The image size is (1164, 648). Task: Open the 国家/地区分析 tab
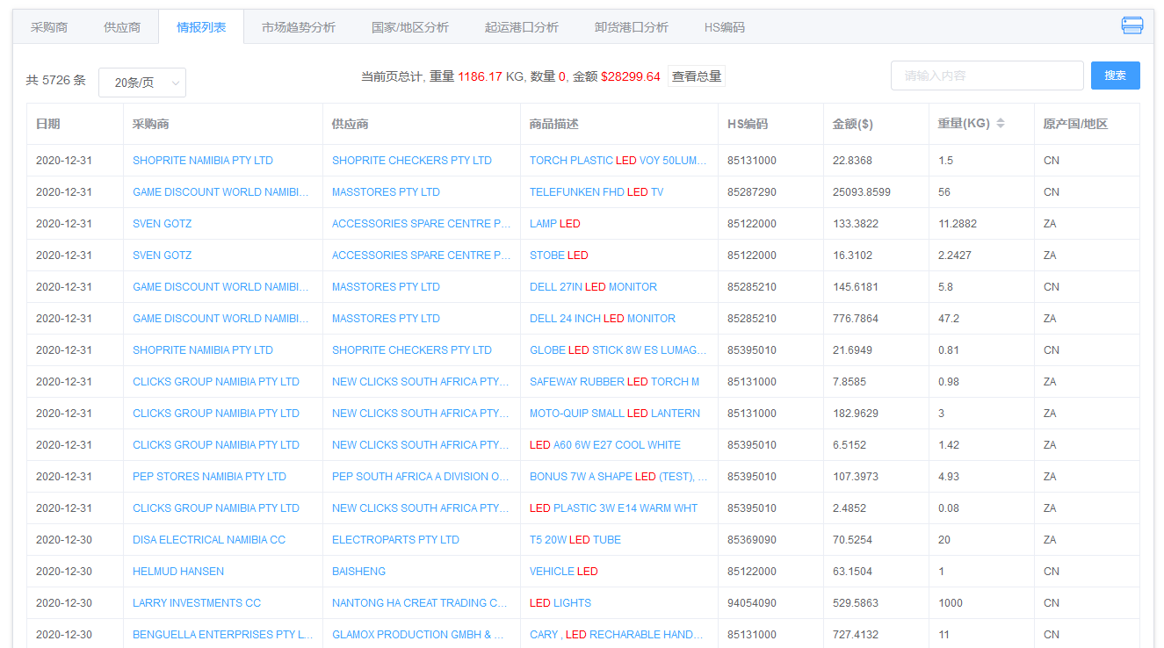pos(410,27)
